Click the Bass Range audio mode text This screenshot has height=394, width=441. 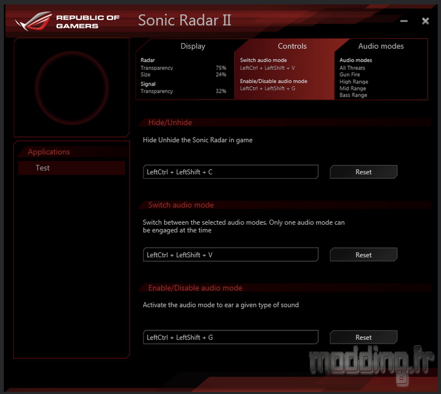[x=353, y=95]
